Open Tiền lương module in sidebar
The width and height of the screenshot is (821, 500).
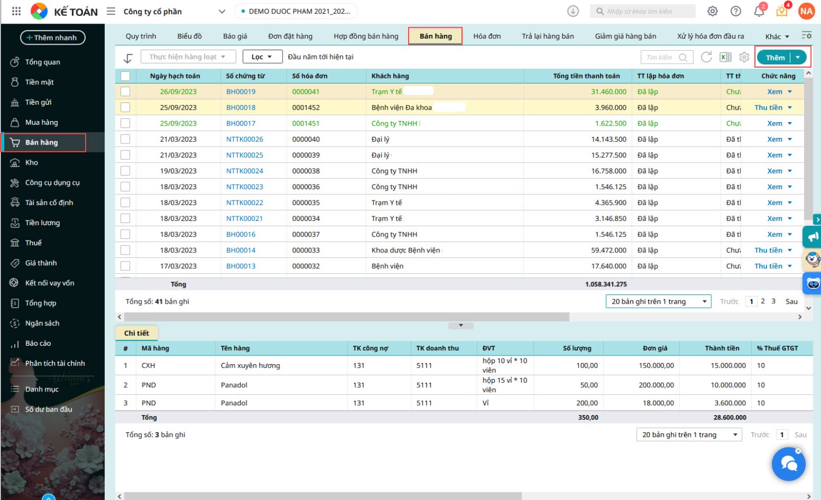pos(43,223)
